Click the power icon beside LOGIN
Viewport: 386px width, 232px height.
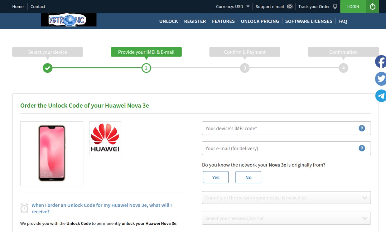pos(372,6)
